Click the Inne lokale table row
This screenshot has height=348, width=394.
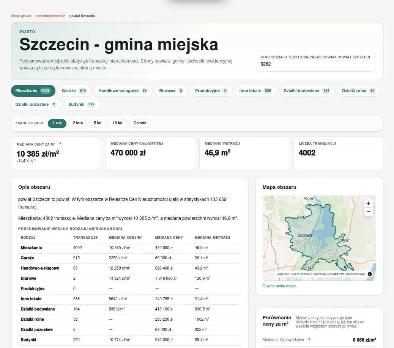pos(130,299)
